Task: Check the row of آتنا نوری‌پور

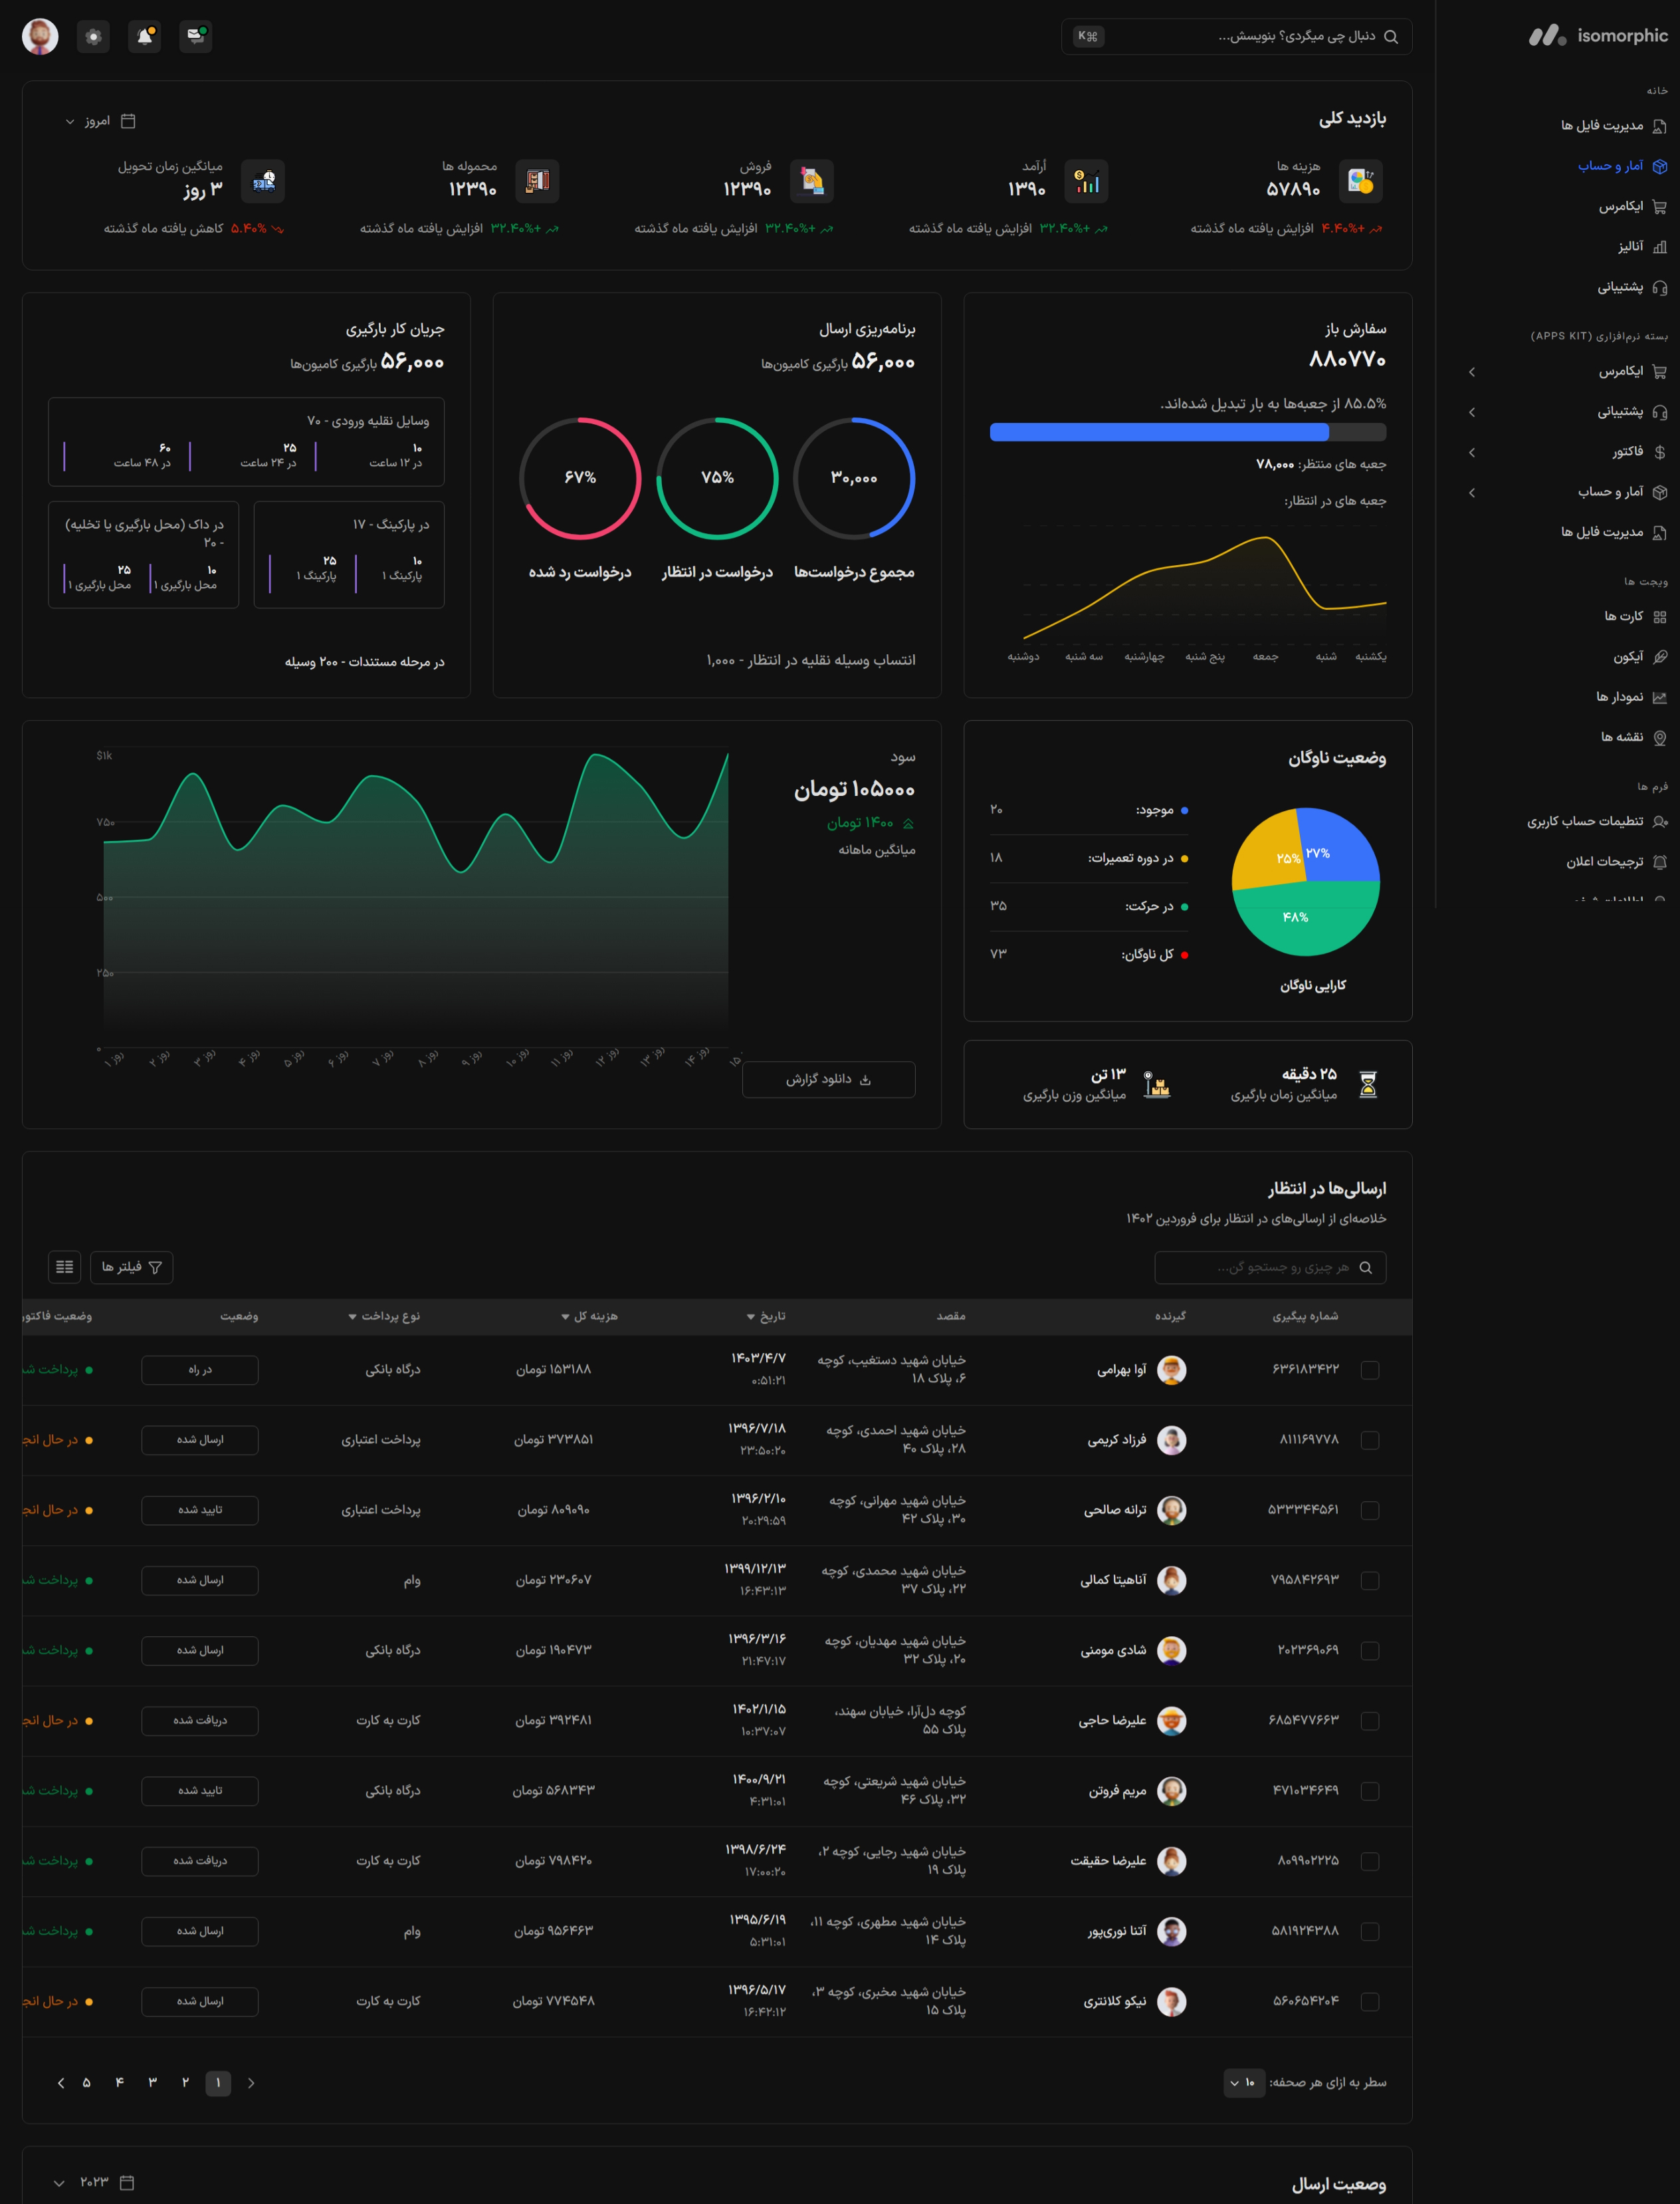Action: coord(1370,1931)
